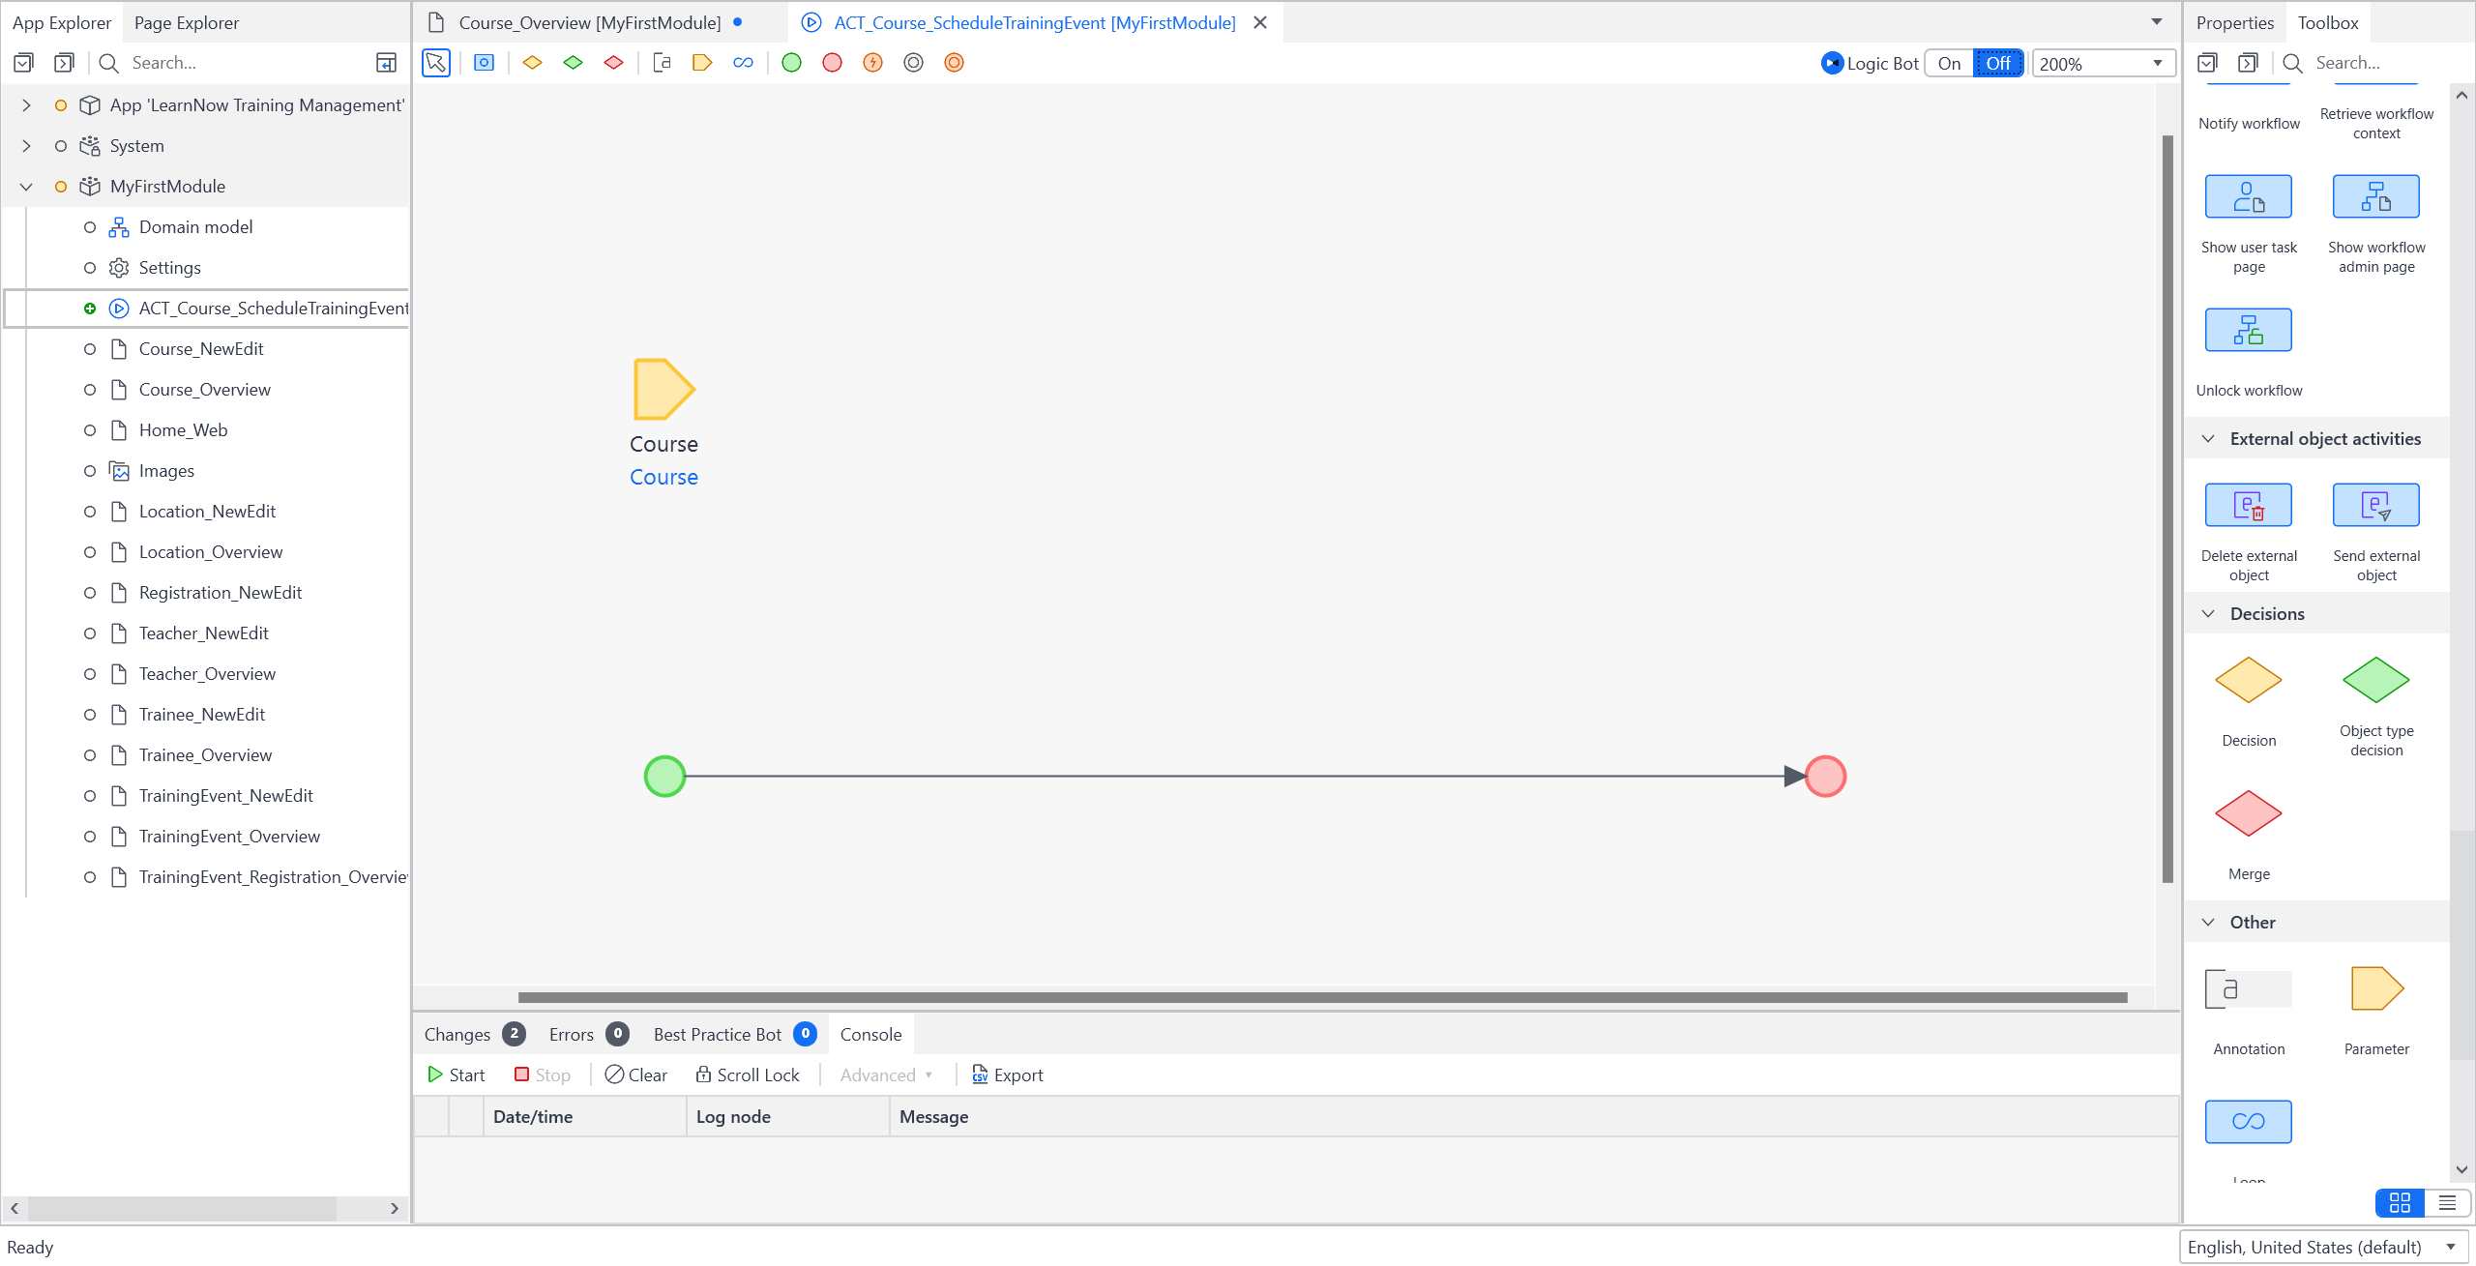Select the Annotation tool in the toolbox

(x=2248, y=989)
